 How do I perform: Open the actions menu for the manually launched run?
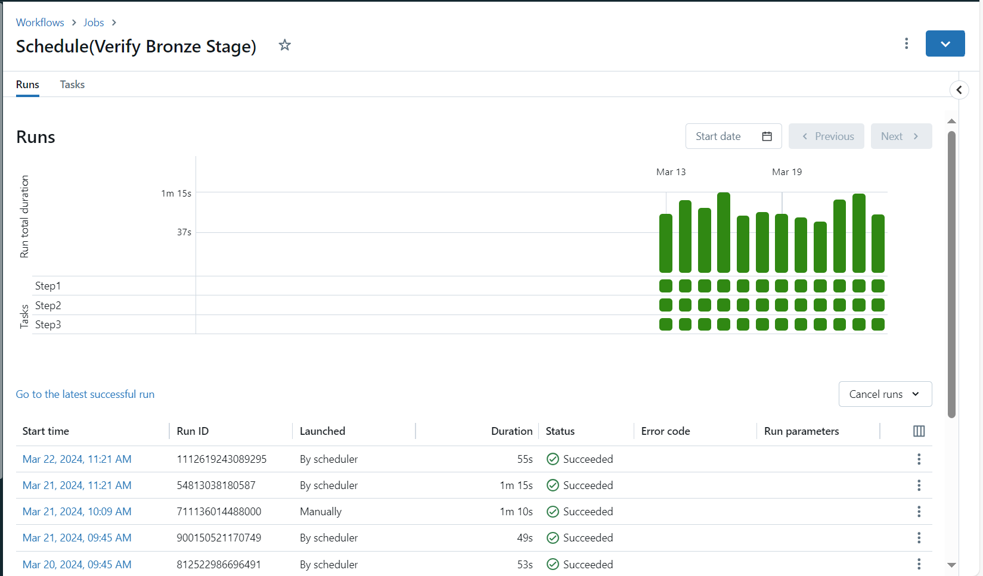[919, 512]
